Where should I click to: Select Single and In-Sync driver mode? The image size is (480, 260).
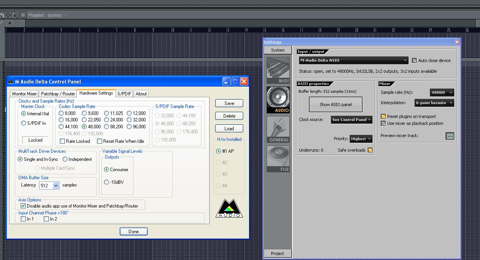(38, 159)
